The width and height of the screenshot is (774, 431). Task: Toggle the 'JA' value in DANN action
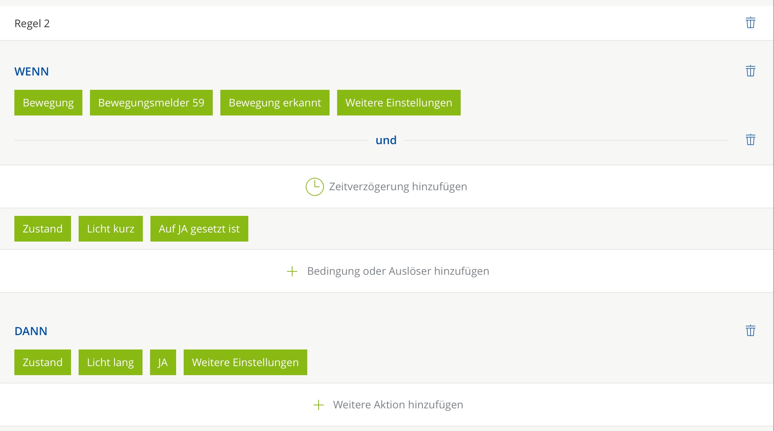(163, 362)
